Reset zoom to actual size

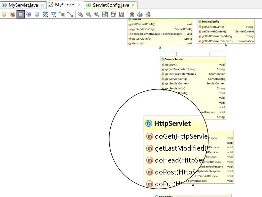point(97,15)
